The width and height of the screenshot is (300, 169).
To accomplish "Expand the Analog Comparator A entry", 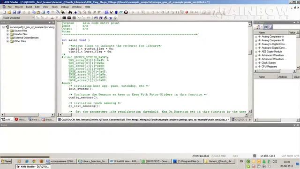I will pyautogui.click(x=256, y=37).
